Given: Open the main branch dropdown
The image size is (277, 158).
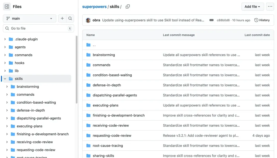Looking at the screenshot, I should point(29,18).
